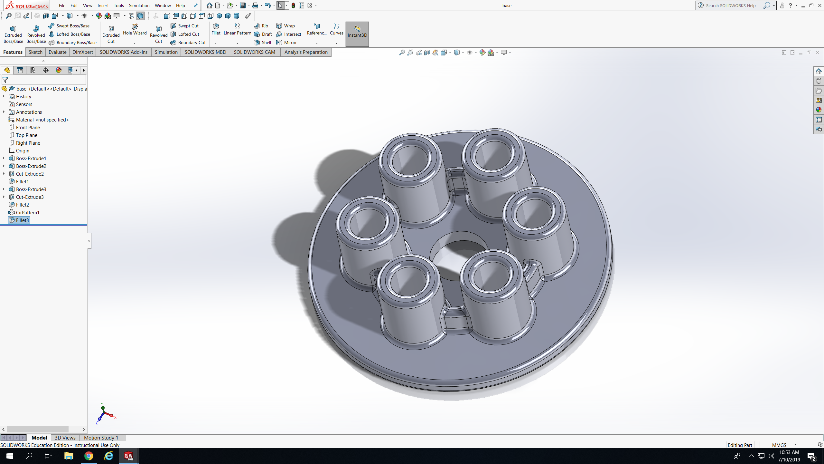Expand the Linear Pattern dropdown arrow
824x464 pixels.
[x=237, y=43]
